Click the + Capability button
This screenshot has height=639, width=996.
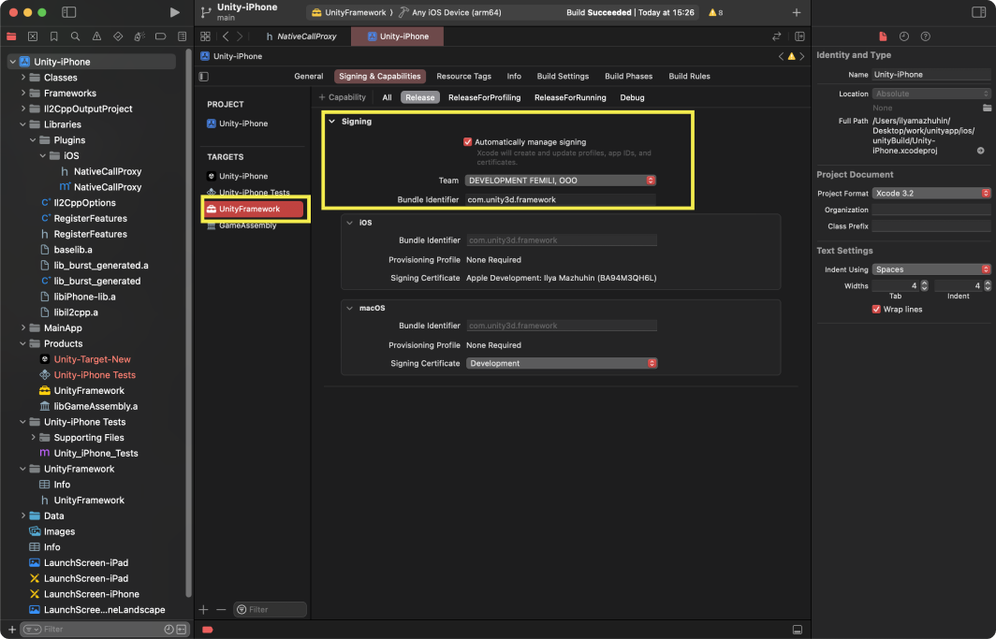(x=343, y=97)
